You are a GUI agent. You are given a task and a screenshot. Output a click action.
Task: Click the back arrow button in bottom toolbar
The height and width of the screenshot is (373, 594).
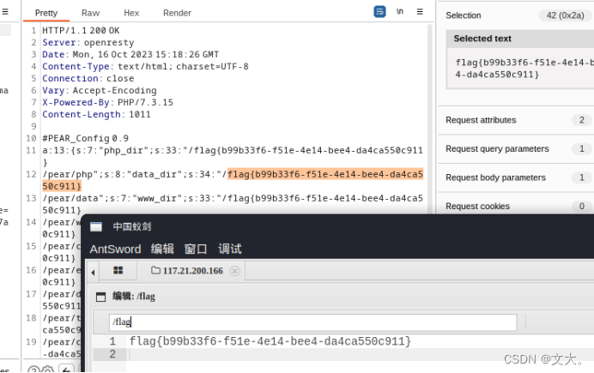pyautogui.click(x=66, y=370)
